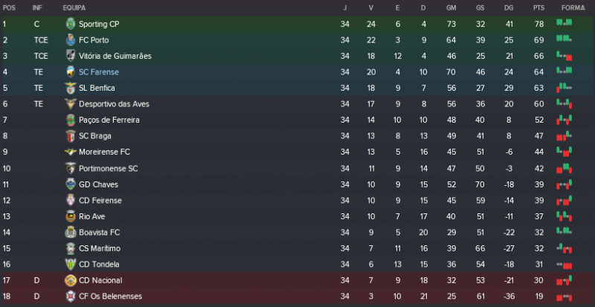Click the FC Porto club badge
This screenshot has width=595, height=307.
pos(70,40)
